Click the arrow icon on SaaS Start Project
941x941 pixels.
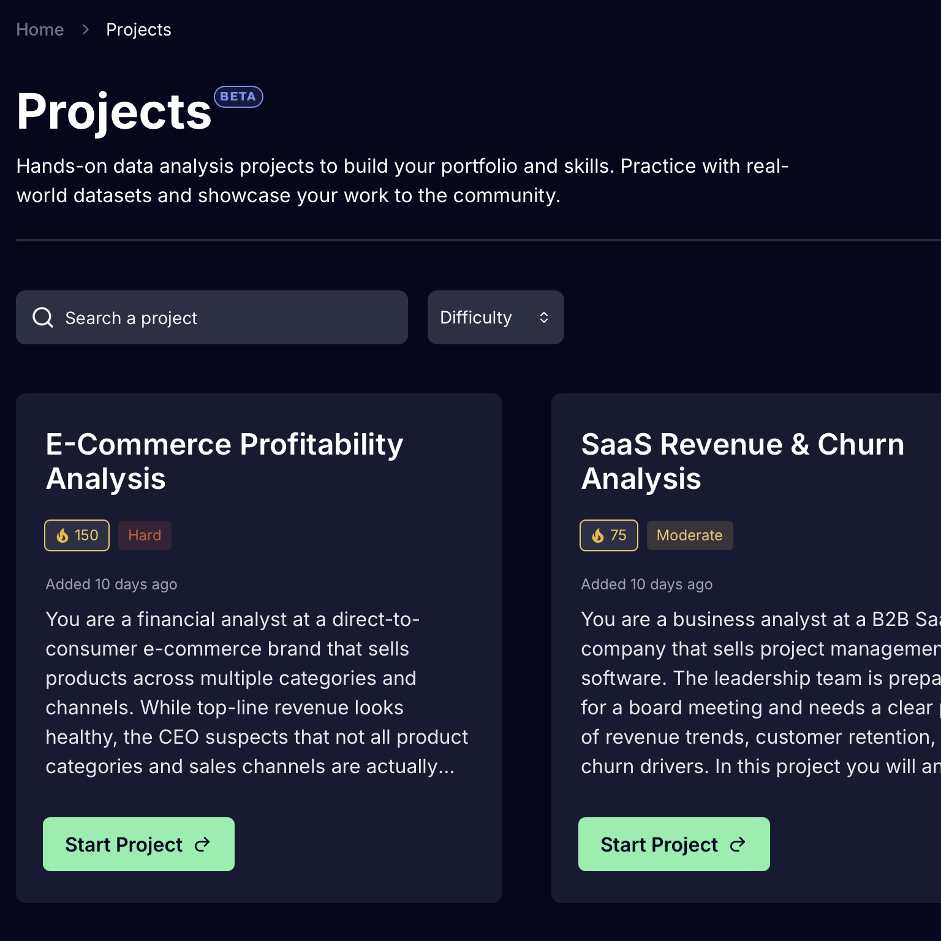point(738,845)
